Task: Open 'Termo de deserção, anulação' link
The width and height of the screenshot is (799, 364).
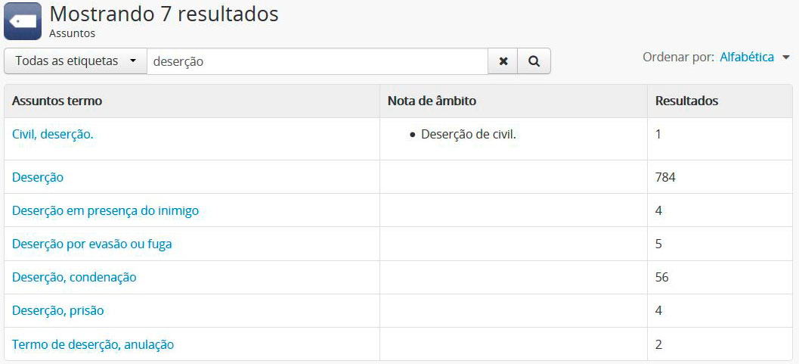Action: 93,344
